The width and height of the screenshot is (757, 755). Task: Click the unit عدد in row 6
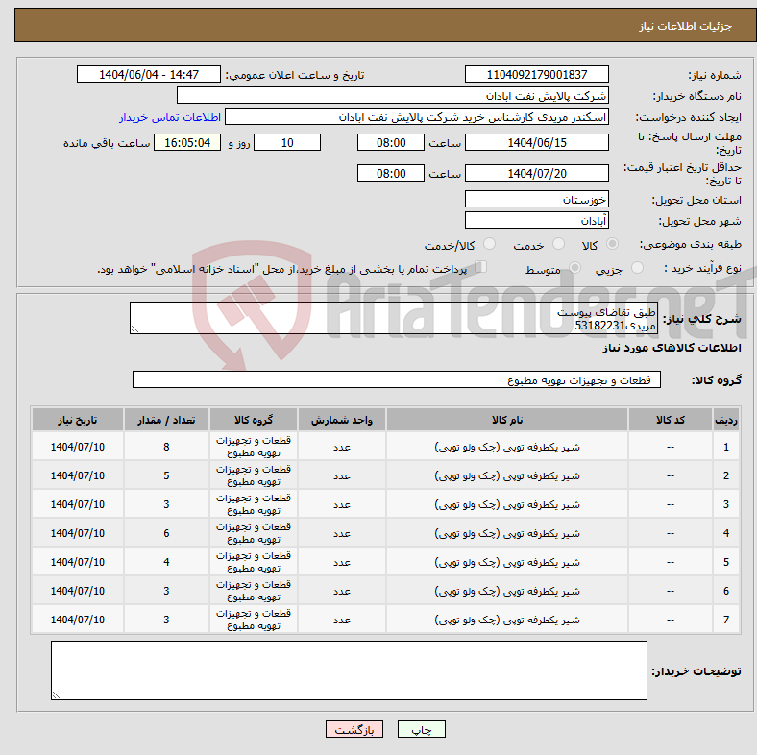point(342,592)
